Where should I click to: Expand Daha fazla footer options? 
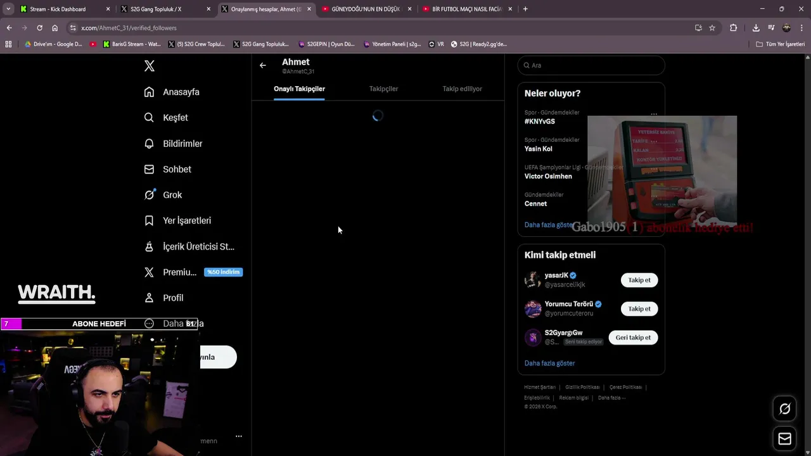pyautogui.click(x=611, y=398)
